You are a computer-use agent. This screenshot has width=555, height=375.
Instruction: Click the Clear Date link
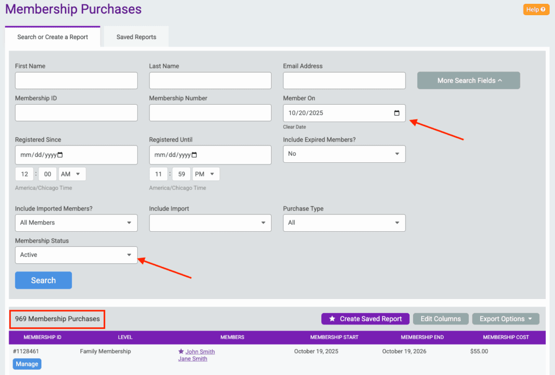click(x=294, y=127)
